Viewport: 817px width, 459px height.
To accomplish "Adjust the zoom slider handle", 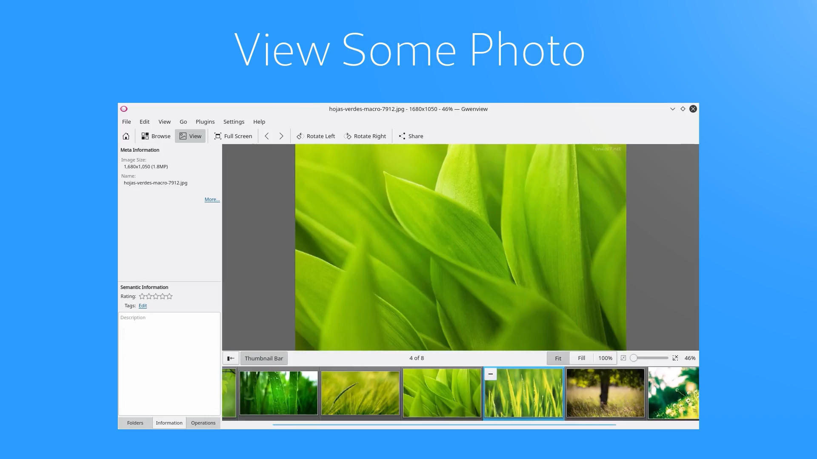I will click(634, 358).
